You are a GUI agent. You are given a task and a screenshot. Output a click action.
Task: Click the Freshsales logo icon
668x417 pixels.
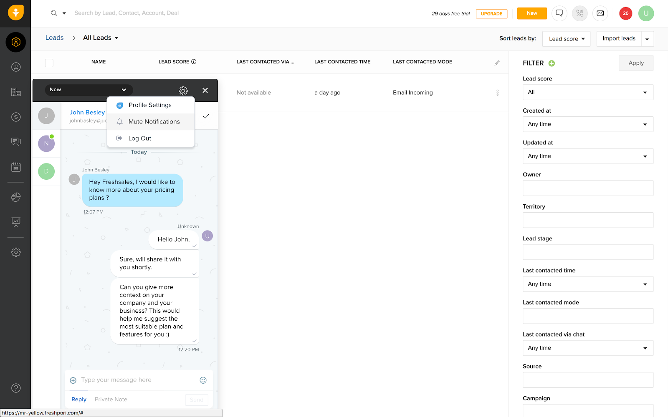click(x=15, y=13)
